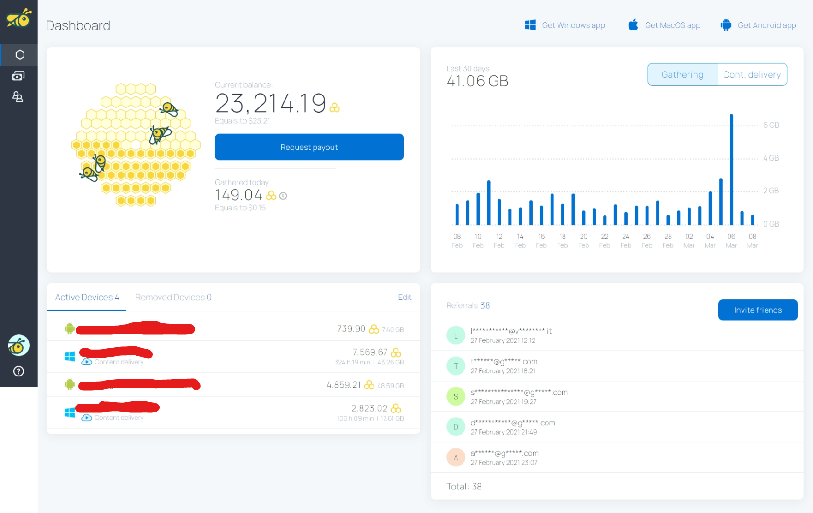Select the Removed Devices tab
This screenshot has width=813, height=513.
[x=173, y=297]
